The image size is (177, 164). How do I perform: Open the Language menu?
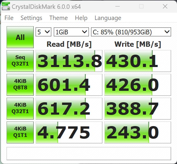[108, 18]
